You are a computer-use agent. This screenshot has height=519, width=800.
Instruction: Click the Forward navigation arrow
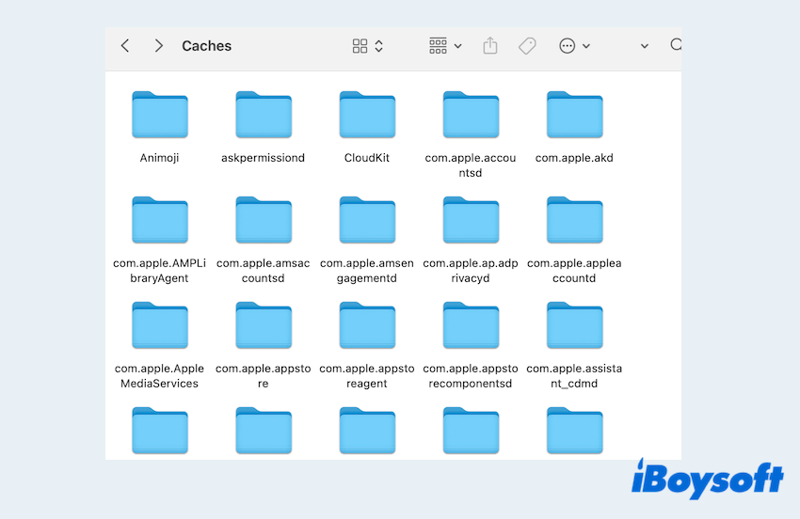pyautogui.click(x=158, y=46)
